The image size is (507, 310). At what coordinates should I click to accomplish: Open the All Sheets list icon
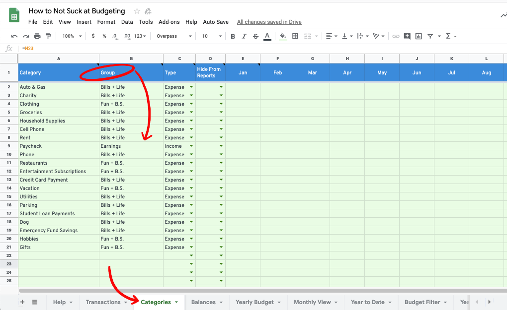point(35,302)
